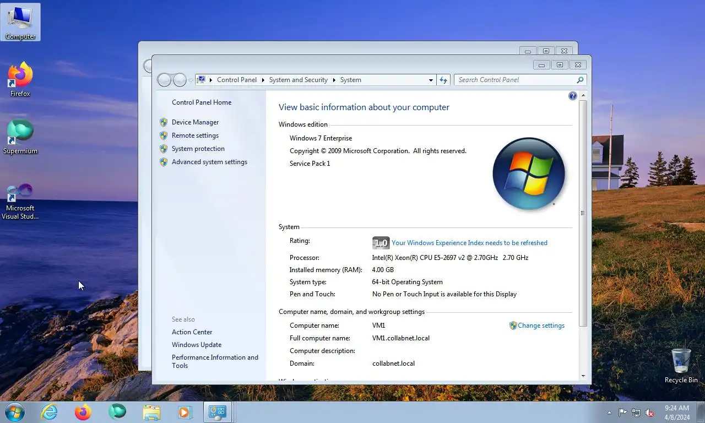This screenshot has height=423, width=705.
Task: Open Microsoft Visual Studio desktop shortcut
Action: [20, 202]
